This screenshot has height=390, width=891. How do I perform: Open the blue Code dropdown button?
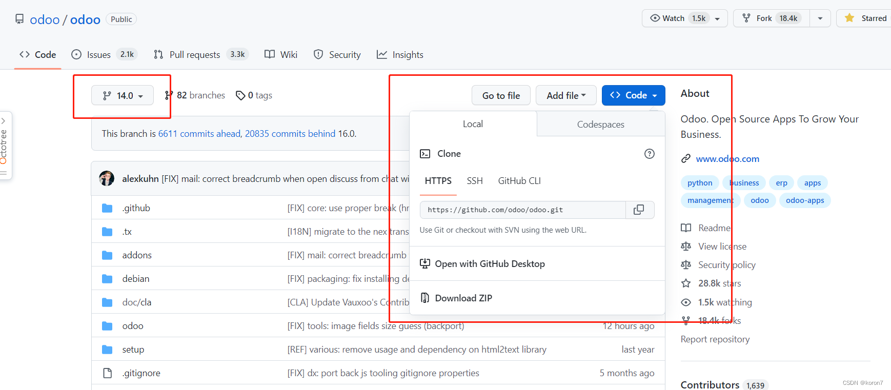633,95
